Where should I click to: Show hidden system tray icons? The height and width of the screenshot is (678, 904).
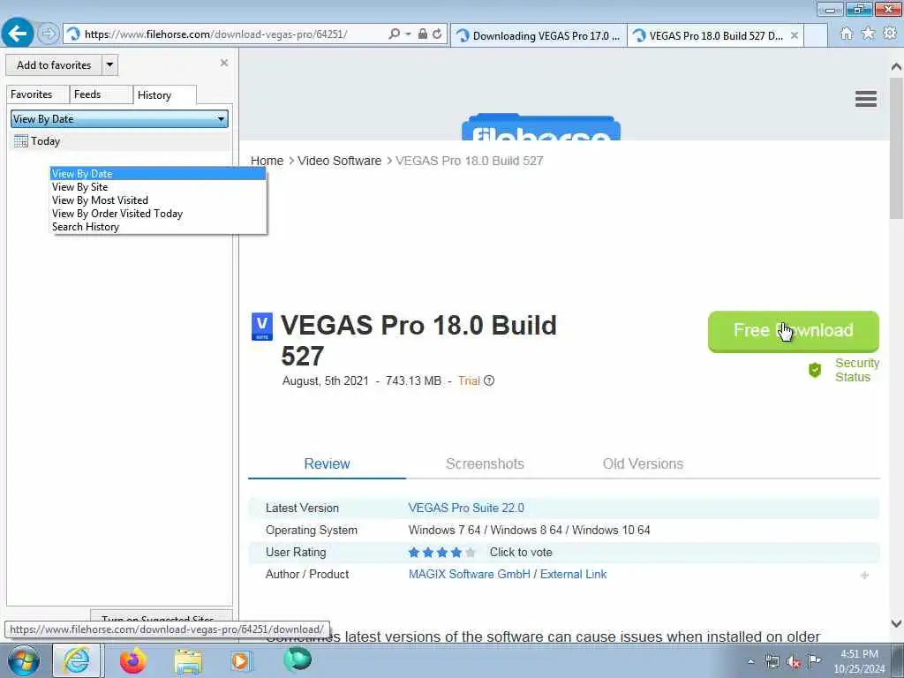tap(750, 662)
